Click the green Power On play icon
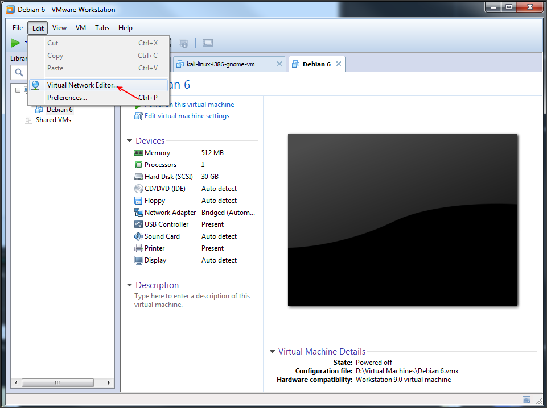This screenshot has width=547, height=408. click(15, 43)
